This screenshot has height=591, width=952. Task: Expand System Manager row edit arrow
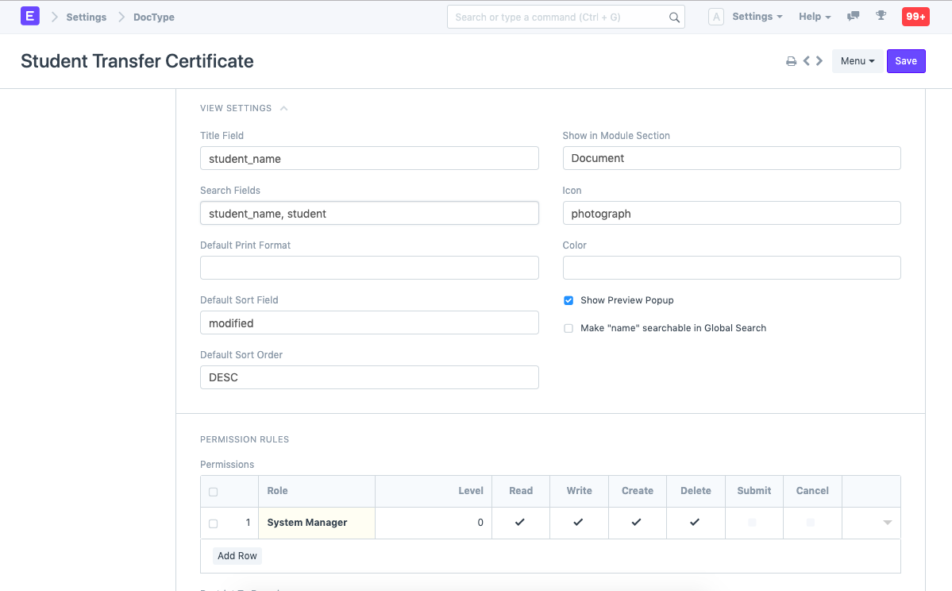tap(887, 523)
